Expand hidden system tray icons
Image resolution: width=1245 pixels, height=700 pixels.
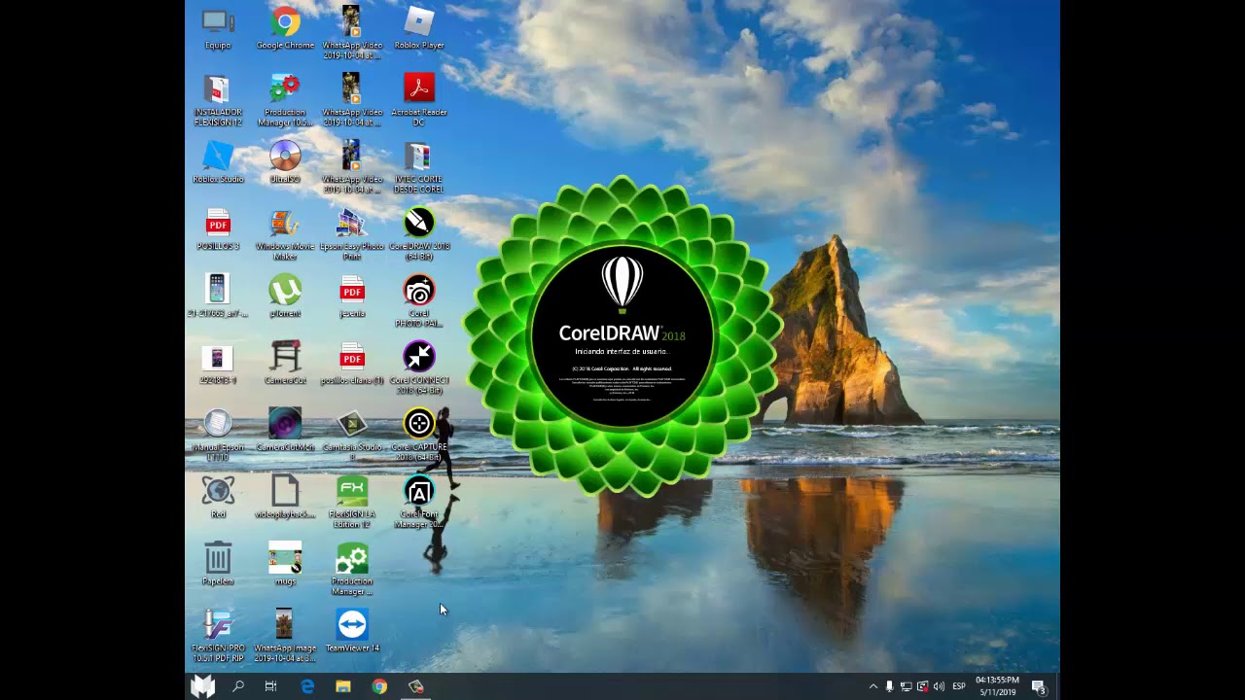tap(872, 686)
